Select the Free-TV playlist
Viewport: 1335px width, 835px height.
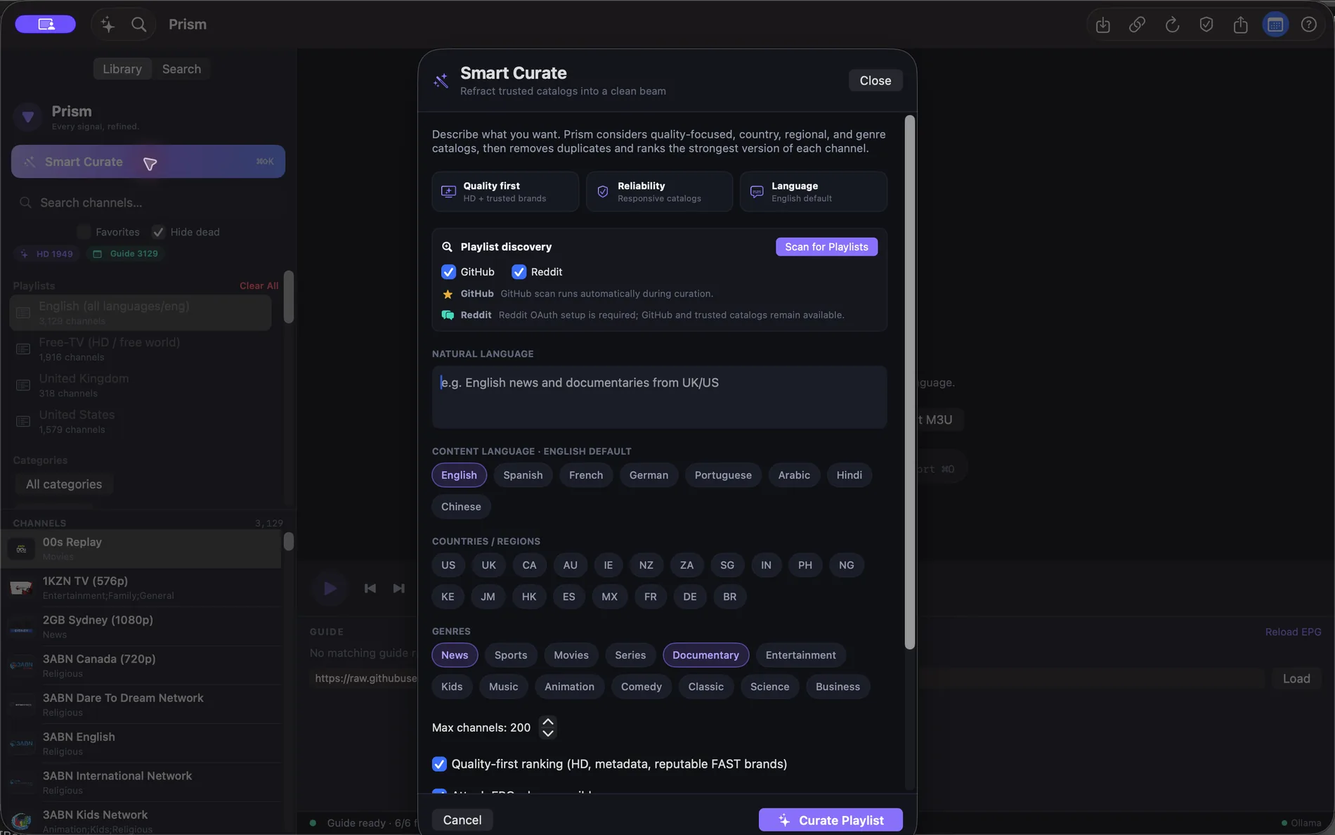click(x=141, y=349)
